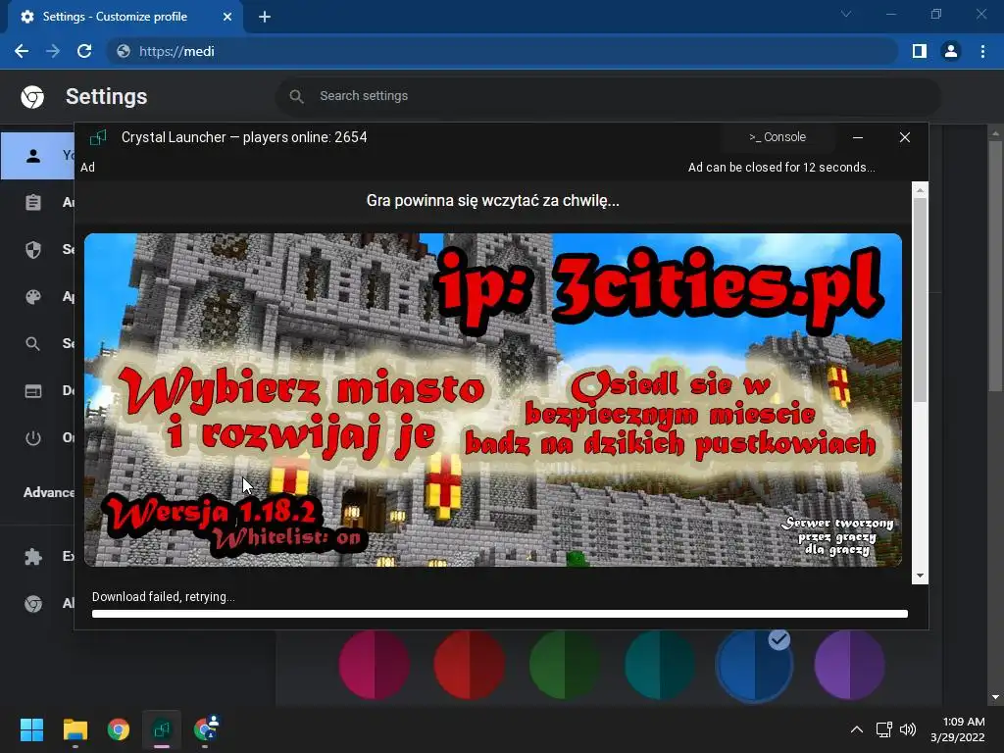Click the browser forward arrow

[x=53, y=51]
